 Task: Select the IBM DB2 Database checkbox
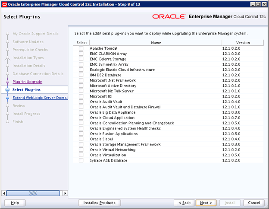[x=81, y=75]
